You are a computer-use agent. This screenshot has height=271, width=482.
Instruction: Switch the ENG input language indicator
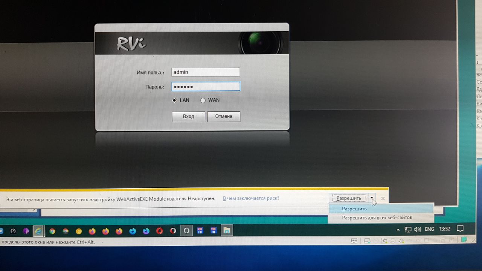pyautogui.click(x=429, y=229)
